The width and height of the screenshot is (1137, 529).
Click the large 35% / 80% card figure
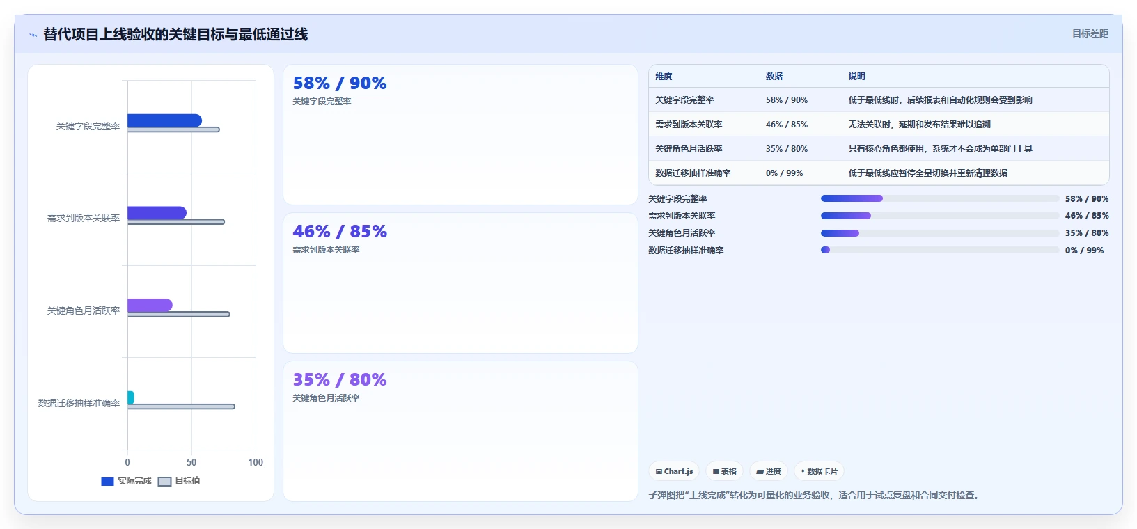[x=340, y=379]
